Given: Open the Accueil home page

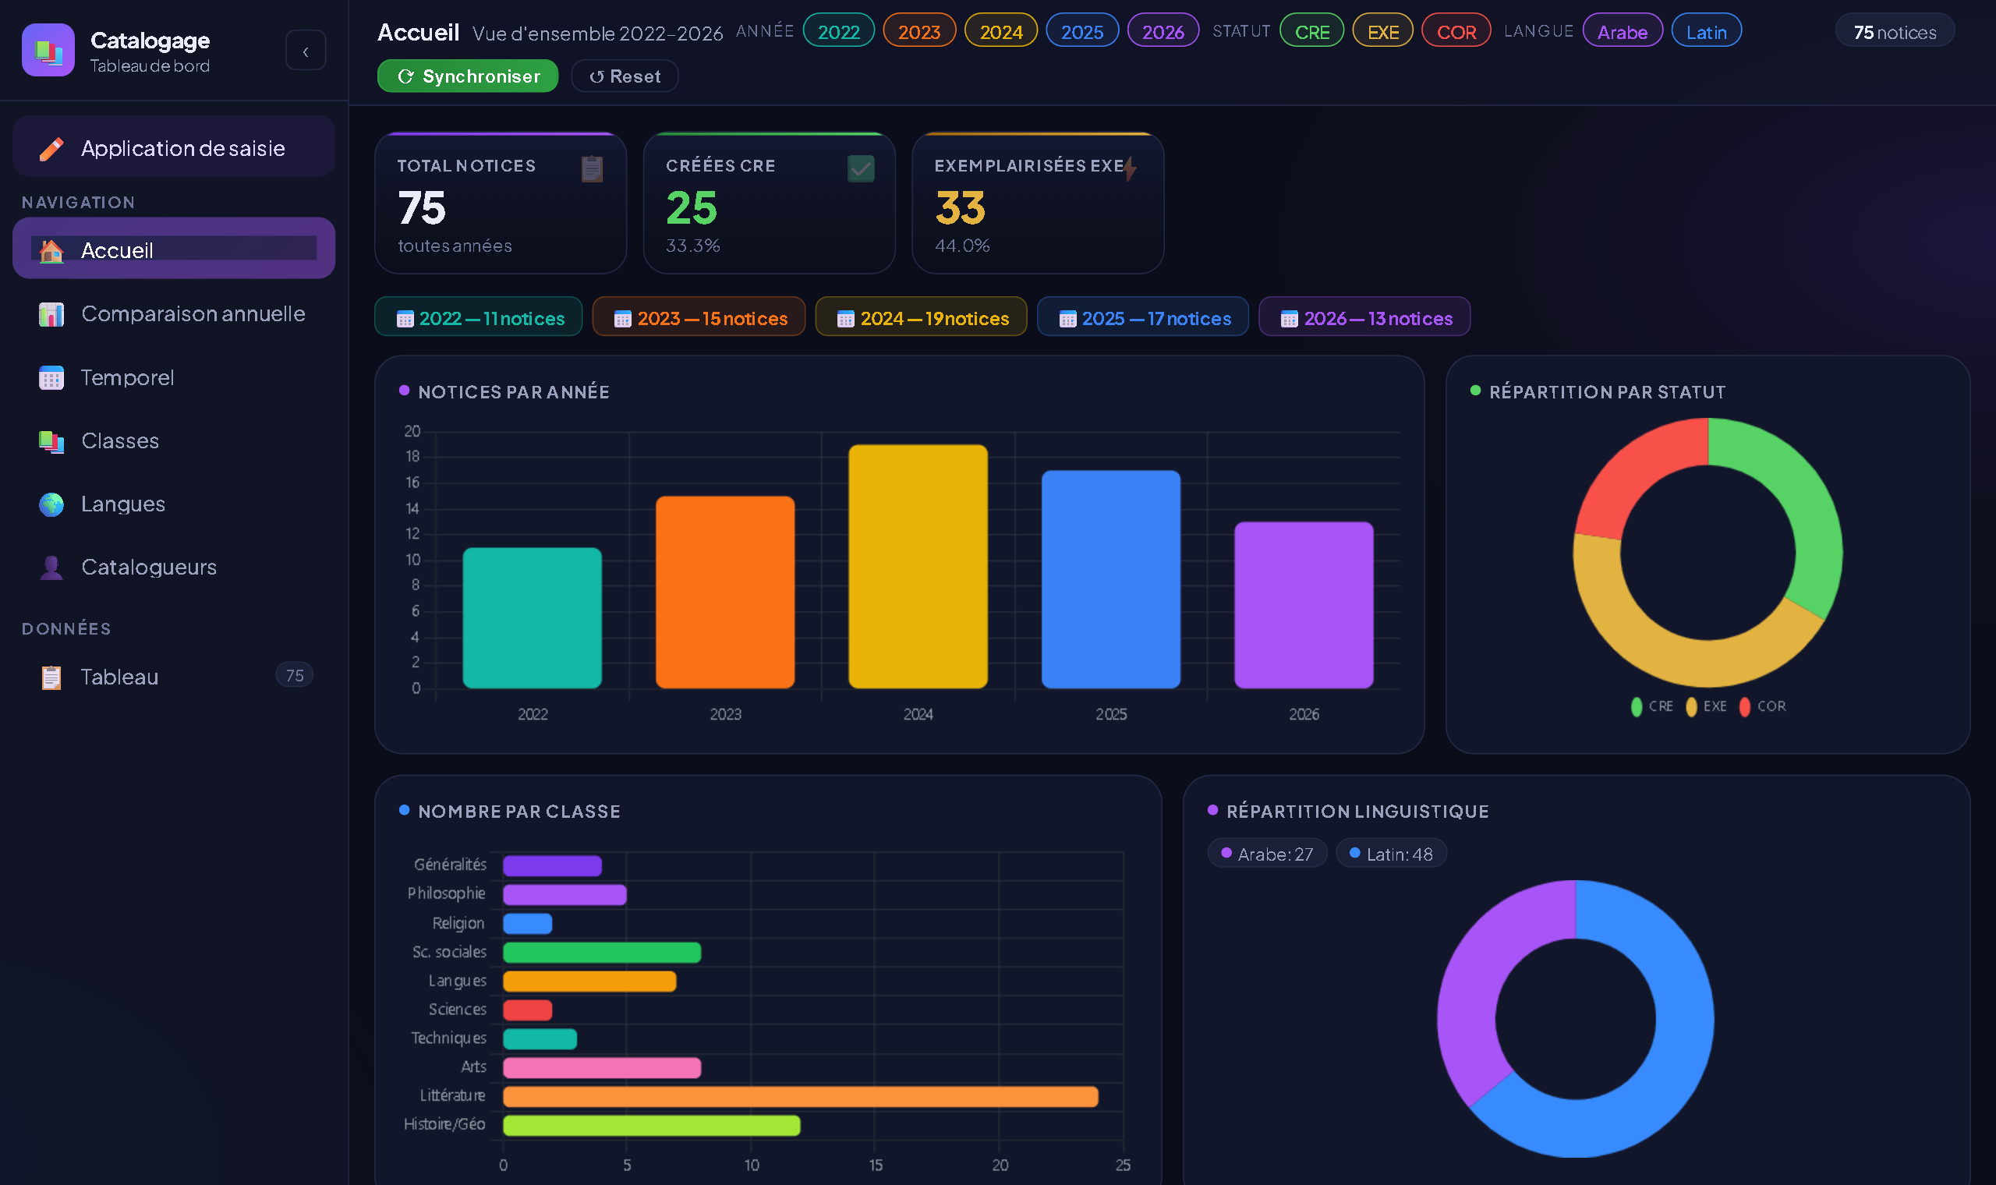Looking at the screenshot, I should (173, 249).
